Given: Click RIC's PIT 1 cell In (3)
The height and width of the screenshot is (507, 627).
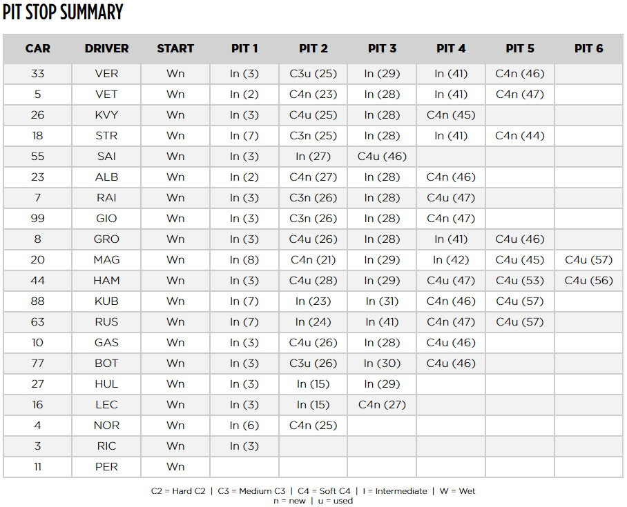Looking at the screenshot, I should click(244, 446).
